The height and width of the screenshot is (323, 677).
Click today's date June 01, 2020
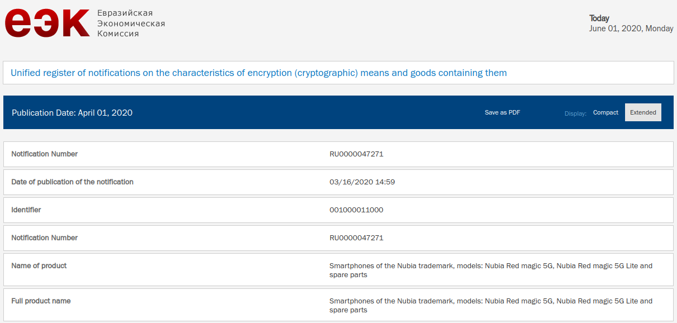coord(631,28)
